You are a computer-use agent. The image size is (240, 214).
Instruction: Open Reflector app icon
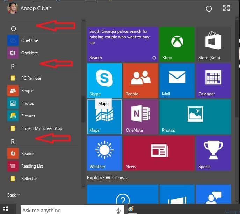click(x=13, y=178)
